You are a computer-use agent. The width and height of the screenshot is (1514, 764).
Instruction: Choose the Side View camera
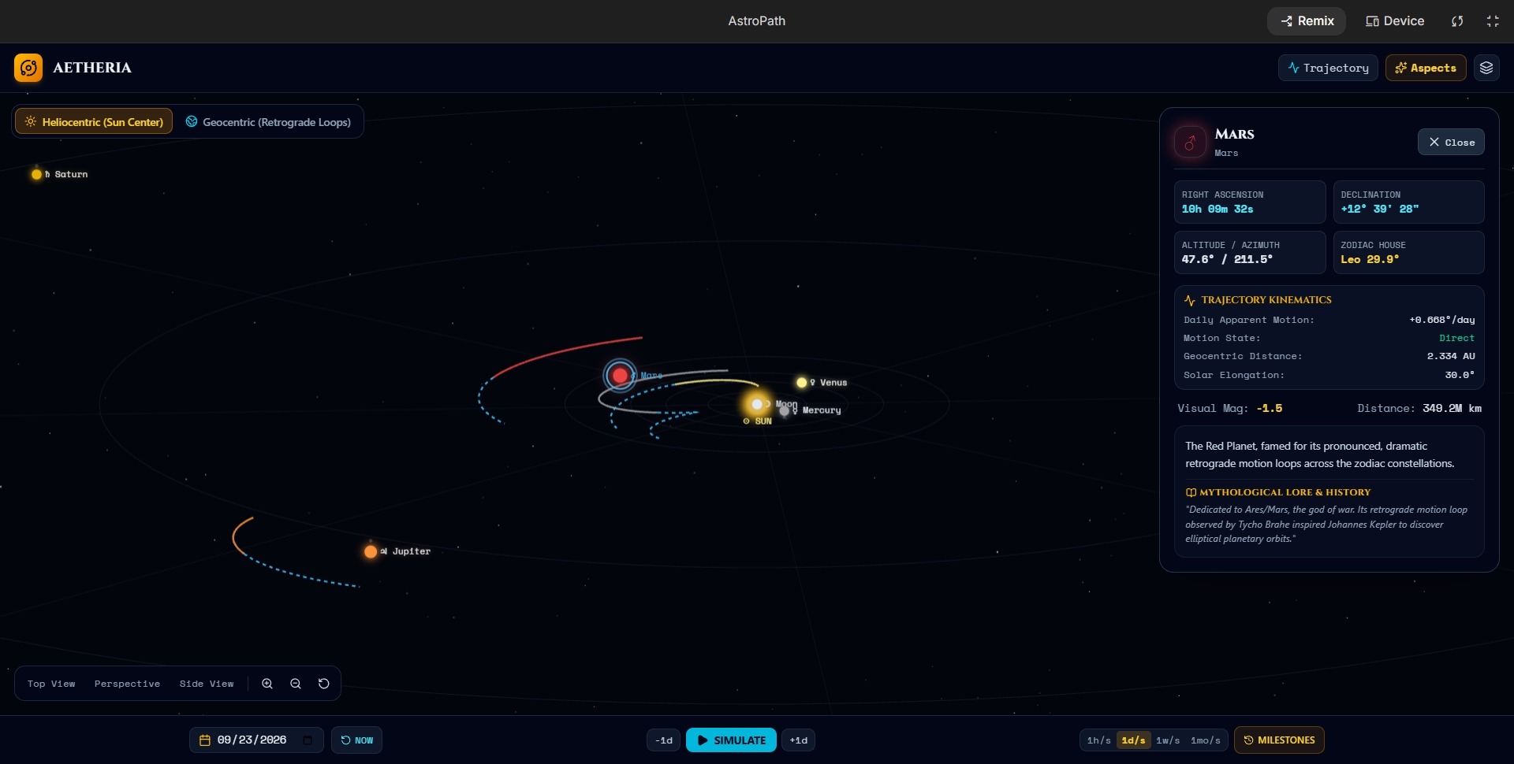207,684
